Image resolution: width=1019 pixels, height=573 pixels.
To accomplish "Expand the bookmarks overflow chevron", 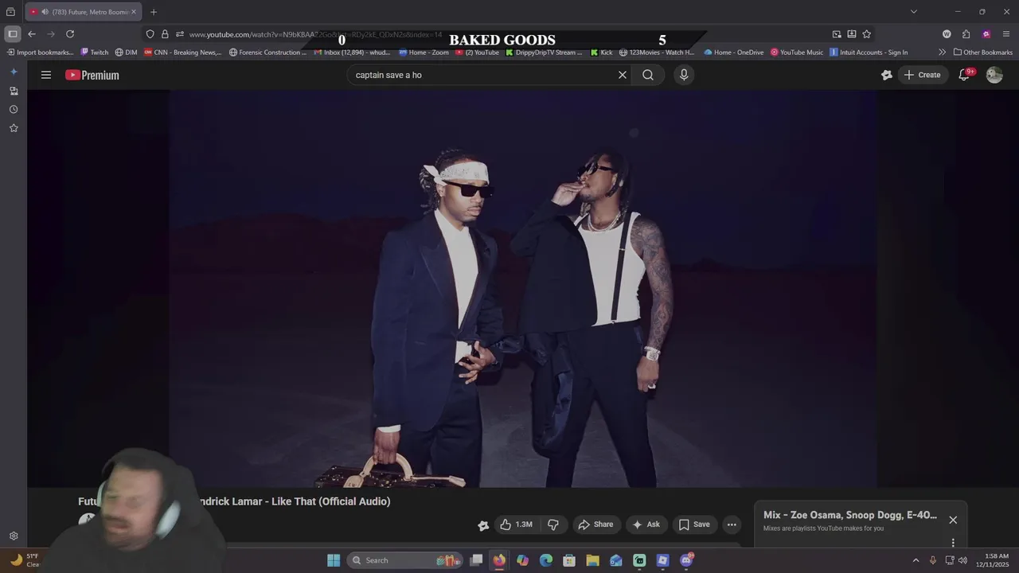I will (x=942, y=53).
